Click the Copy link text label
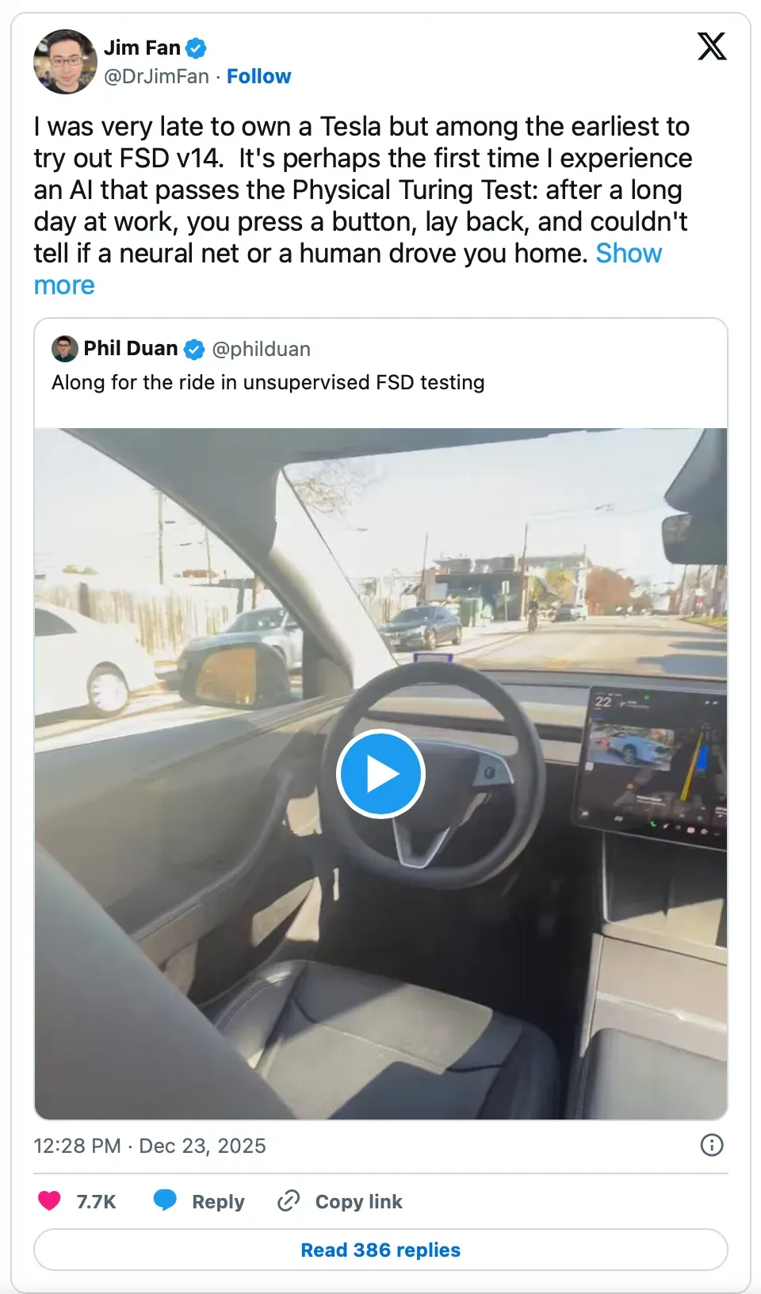 click(x=358, y=1202)
